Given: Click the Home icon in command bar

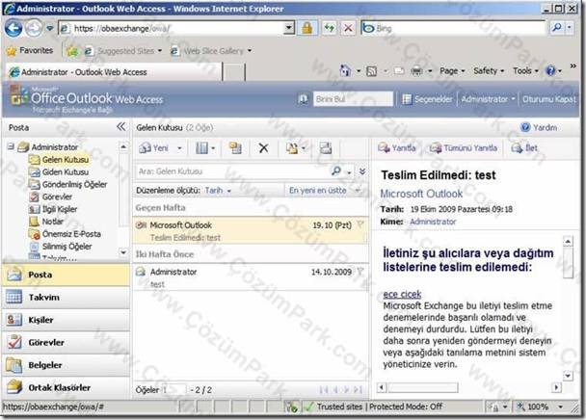Looking at the screenshot, I should click(x=345, y=70).
